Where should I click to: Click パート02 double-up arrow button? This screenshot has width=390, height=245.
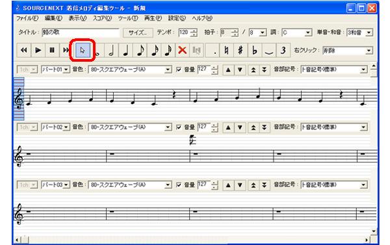tap(253, 127)
